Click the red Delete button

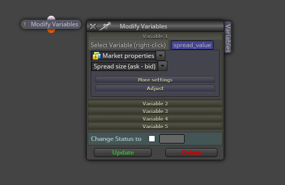(x=191, y=153)
